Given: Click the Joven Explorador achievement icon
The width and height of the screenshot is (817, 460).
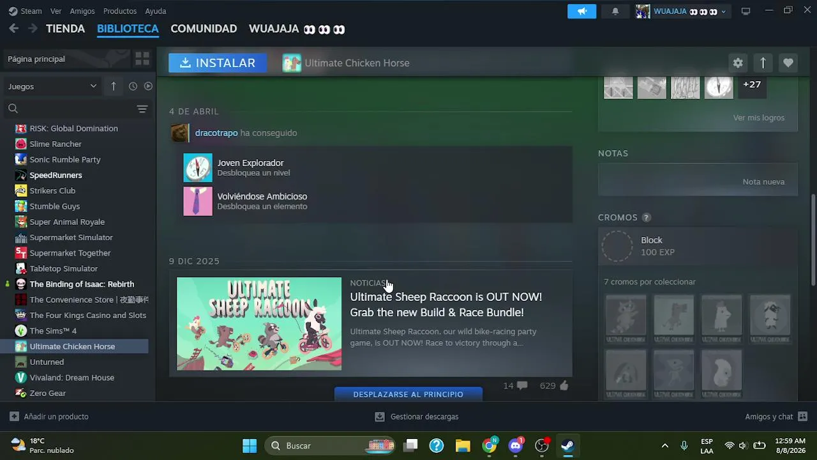Looking at the screenshot, I should [x=198, y=168].
